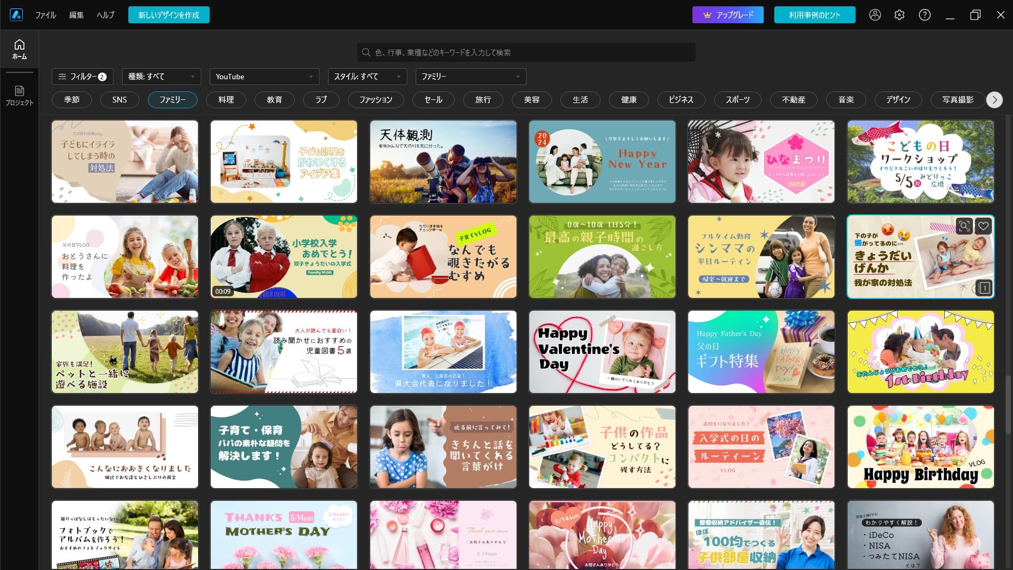The image size is (1013, 570).
Task: Preview the きょうだいげんか template via magnifier icon
Action: (964, 226)
